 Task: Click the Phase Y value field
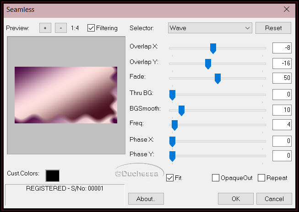pos(282,156)
